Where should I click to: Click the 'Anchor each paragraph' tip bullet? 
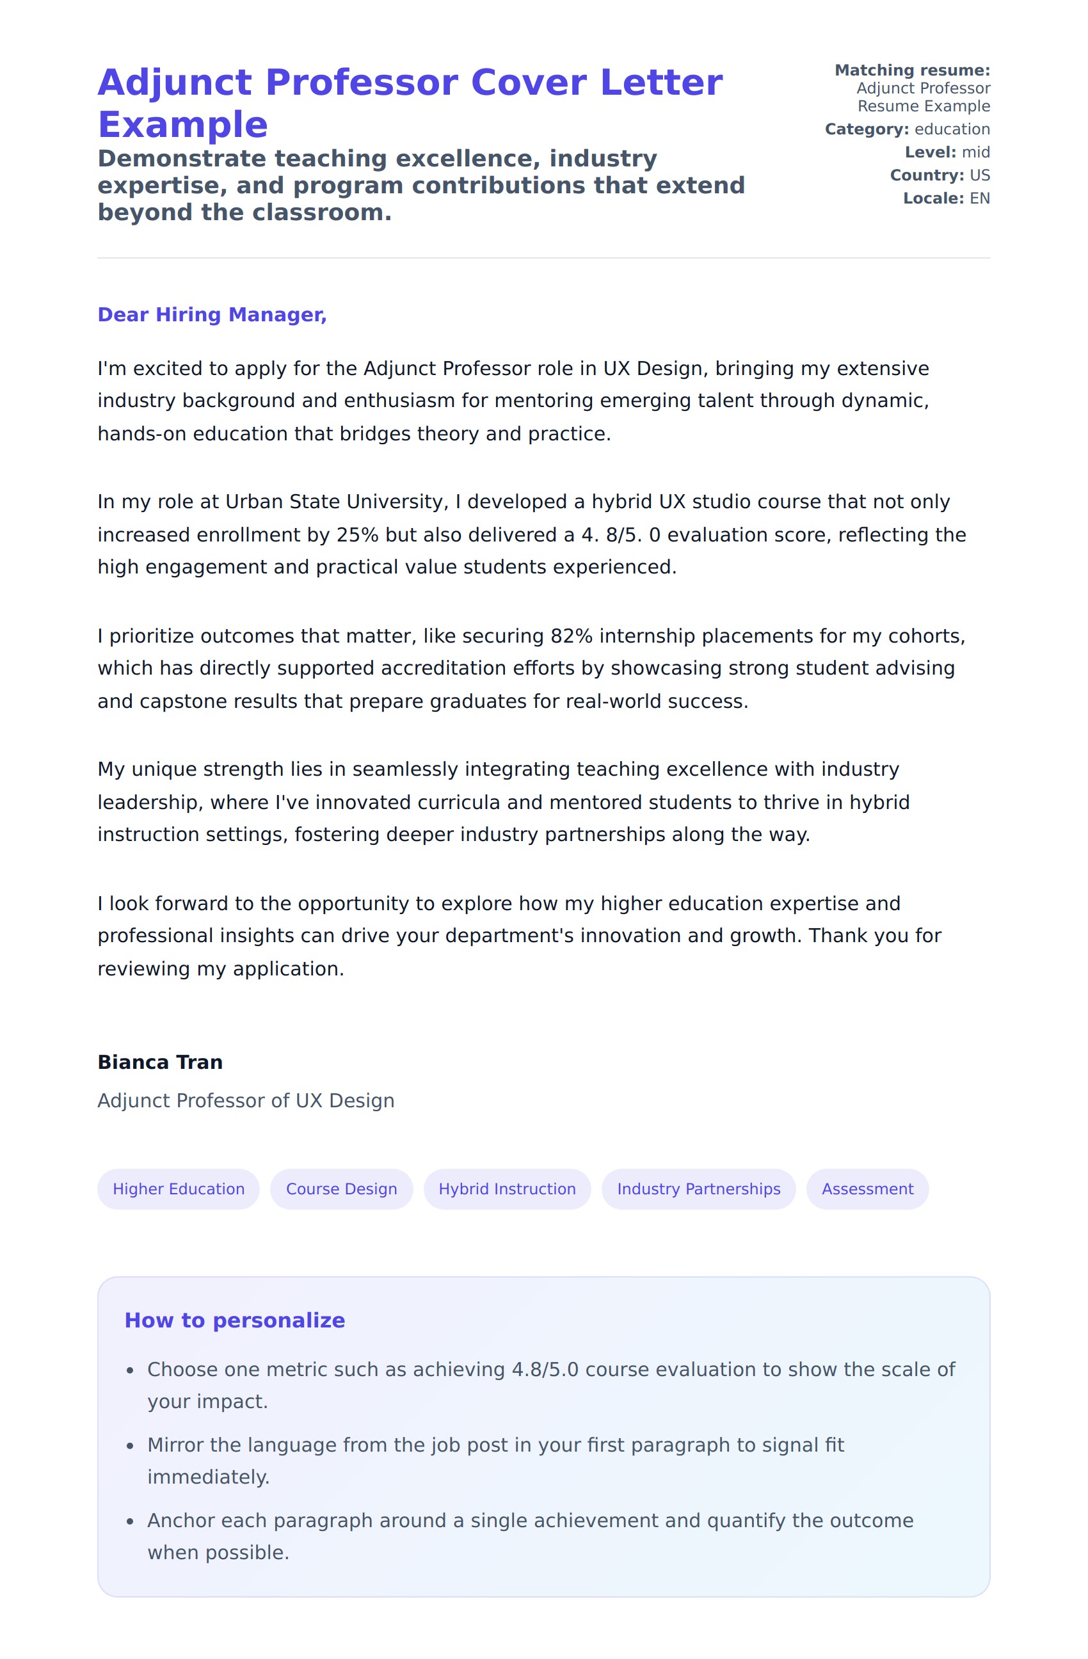(530, 1535)
